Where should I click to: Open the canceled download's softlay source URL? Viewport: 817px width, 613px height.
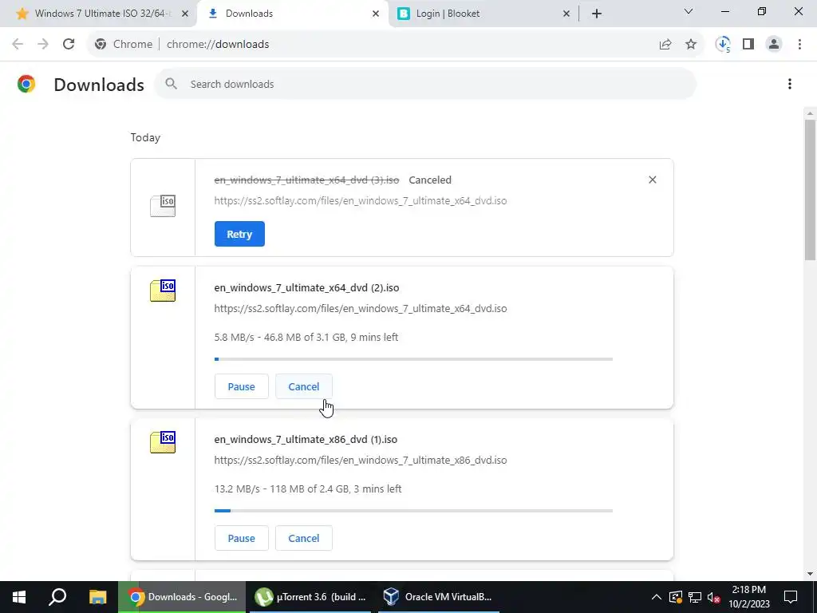(360, 200)
